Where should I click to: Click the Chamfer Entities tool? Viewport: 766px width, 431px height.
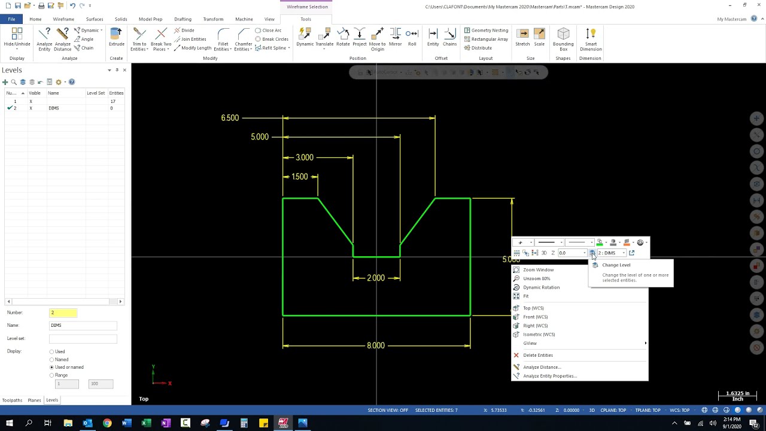244,39
